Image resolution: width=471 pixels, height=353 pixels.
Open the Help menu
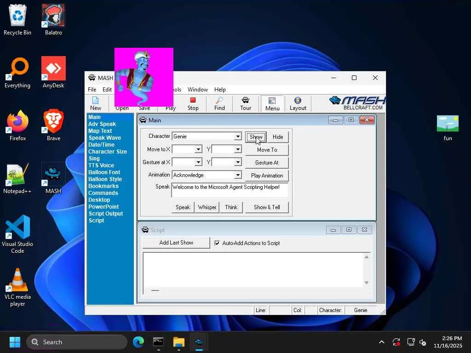tap(220, 90)
